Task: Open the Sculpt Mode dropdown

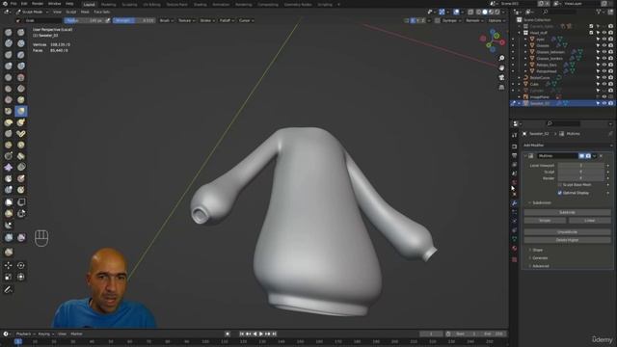Action: pos(32,13)
